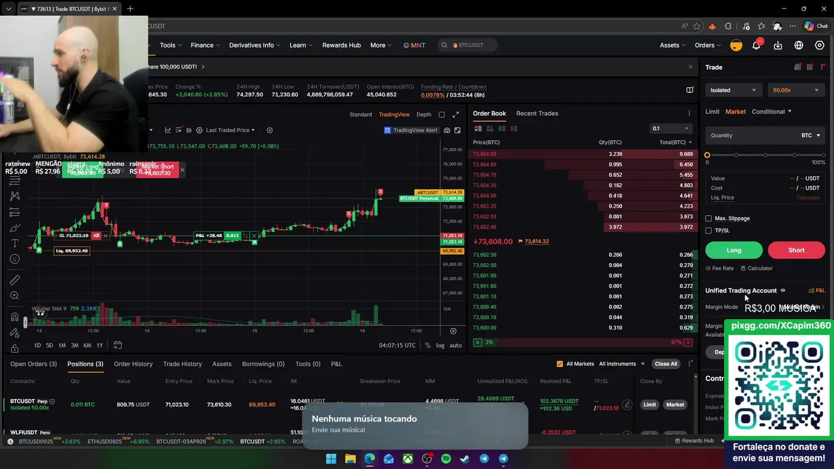The height and width of the screenshot is (469, 834).
Task: Select the brush drawing tool
Action: pyautogui.click(x=14, y=227)
